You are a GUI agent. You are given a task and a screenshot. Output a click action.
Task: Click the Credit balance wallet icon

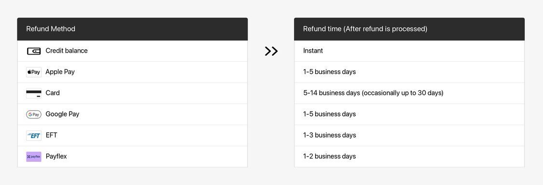(34, 51)
